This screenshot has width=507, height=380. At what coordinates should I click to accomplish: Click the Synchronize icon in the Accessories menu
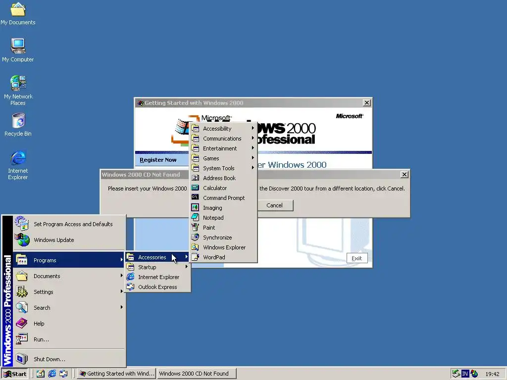point(195,237)
